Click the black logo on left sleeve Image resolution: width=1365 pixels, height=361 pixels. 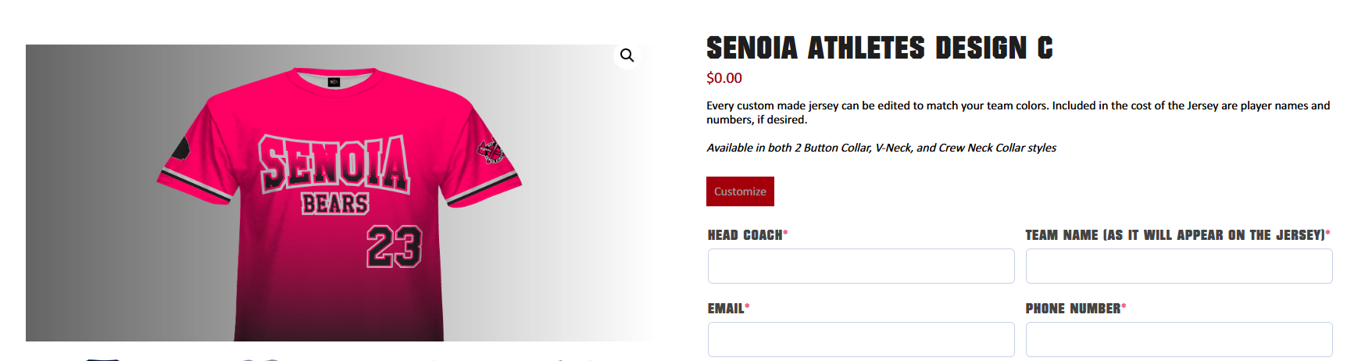click(x=180, y=149)
